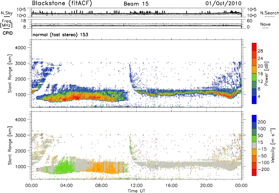Click the 20:00 time tick label

click(x=206, y=186)
